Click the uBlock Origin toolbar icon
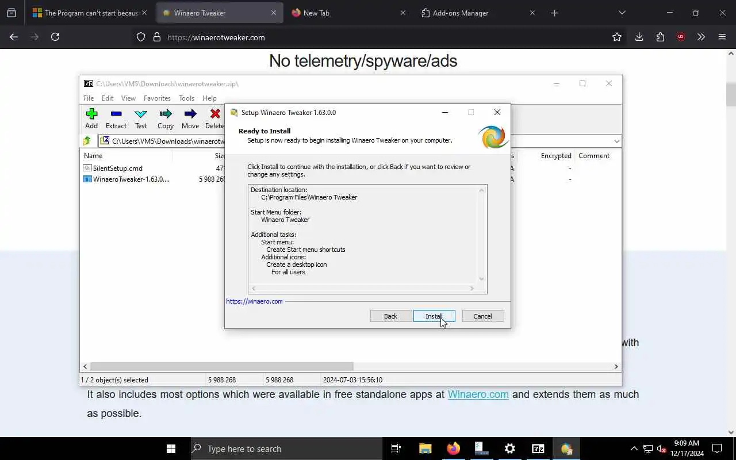736x460 pixels. point(681,37)
